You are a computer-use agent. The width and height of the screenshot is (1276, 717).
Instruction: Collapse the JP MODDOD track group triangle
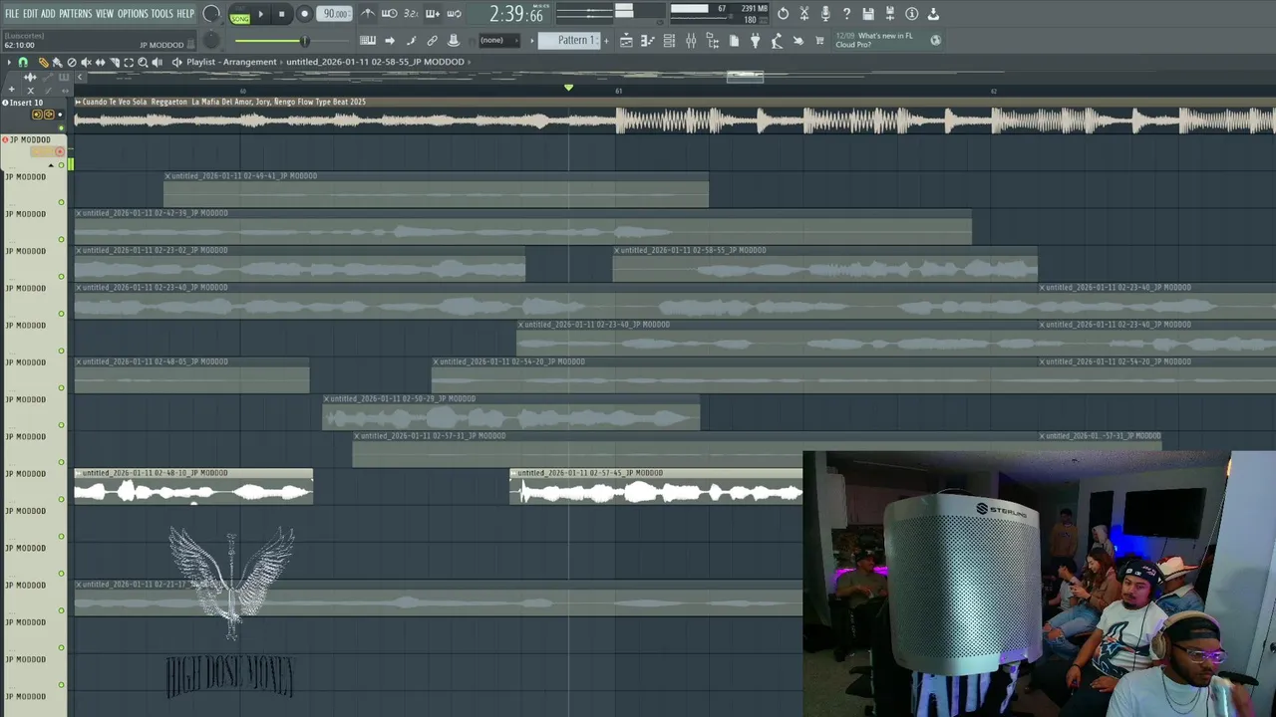(51, 164)
